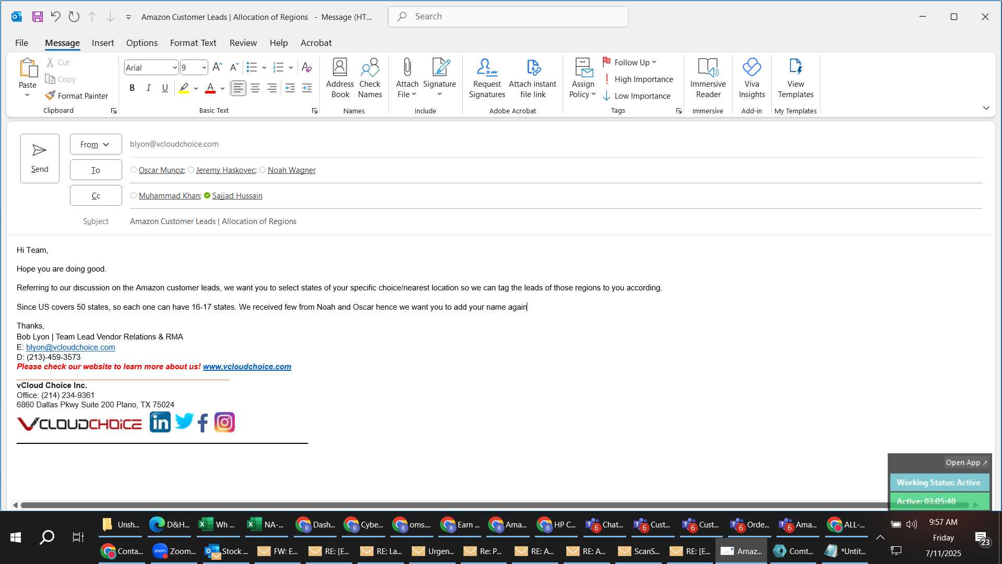Viewport: 1002px width, 564px height.
Task: Click Attach instant file link
Action: pyautogui.click(x=532, y=78)
